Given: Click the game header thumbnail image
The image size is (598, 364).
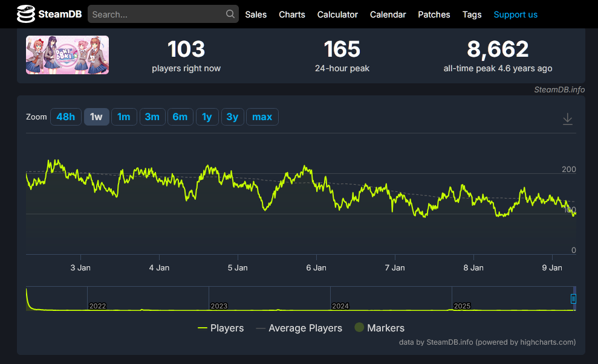Looking at the screenshot, I should (68, 55).
